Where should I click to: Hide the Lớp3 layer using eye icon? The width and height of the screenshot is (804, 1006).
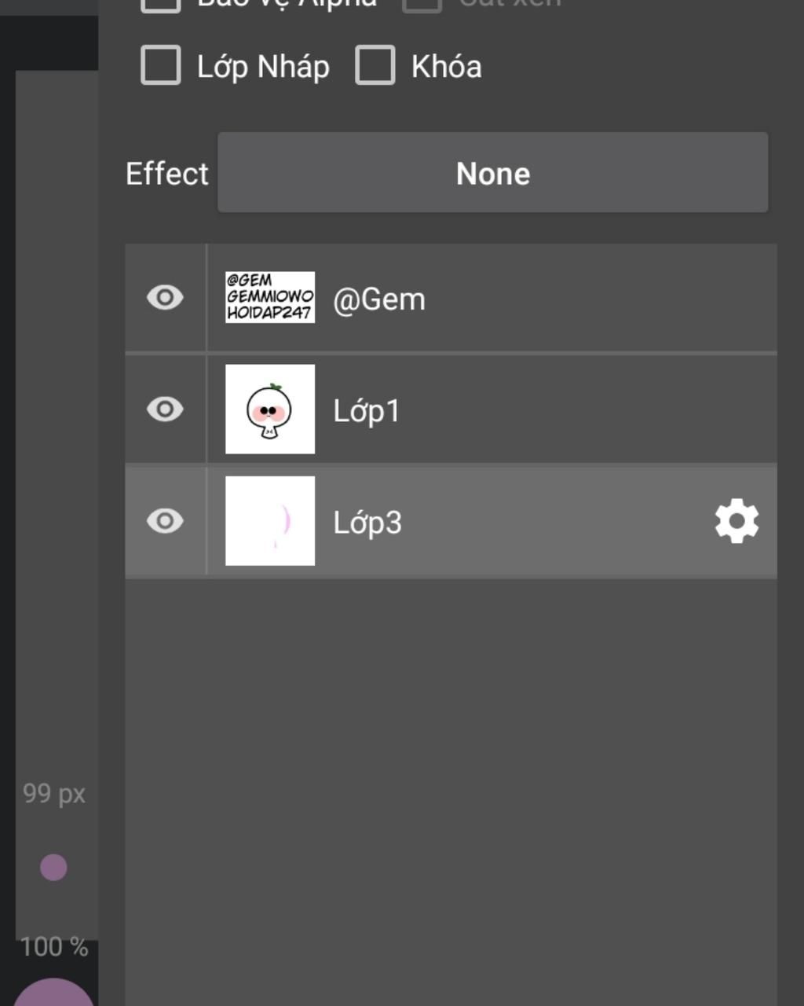165,521
